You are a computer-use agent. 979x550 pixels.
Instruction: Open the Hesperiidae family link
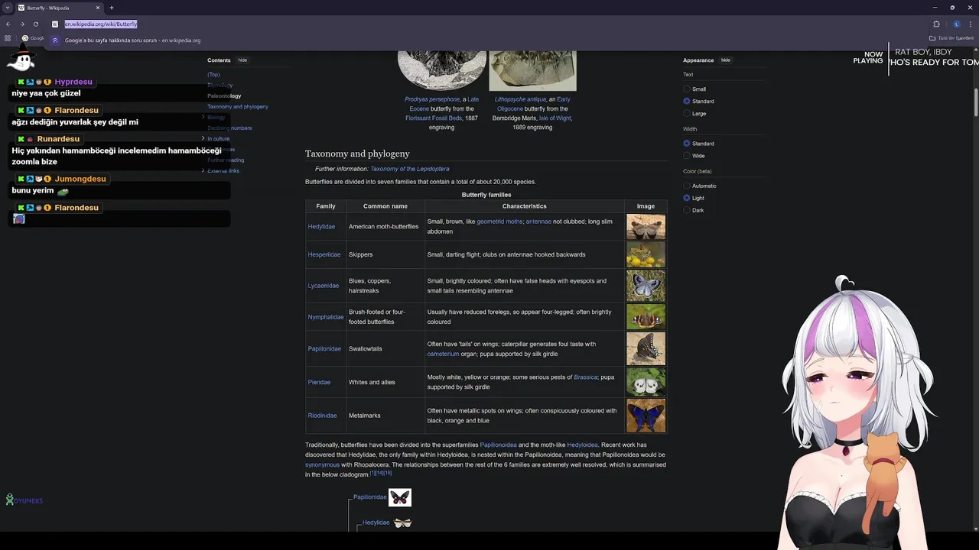coord(324,254)
